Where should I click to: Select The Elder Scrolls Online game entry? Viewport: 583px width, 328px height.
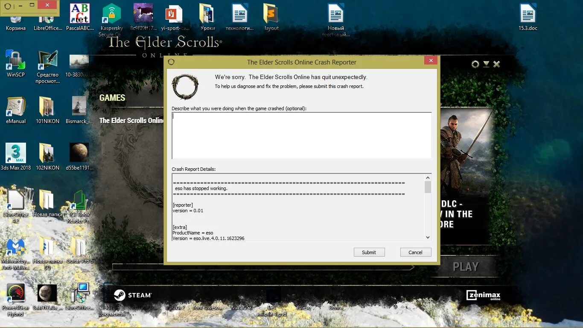point(131,120)
